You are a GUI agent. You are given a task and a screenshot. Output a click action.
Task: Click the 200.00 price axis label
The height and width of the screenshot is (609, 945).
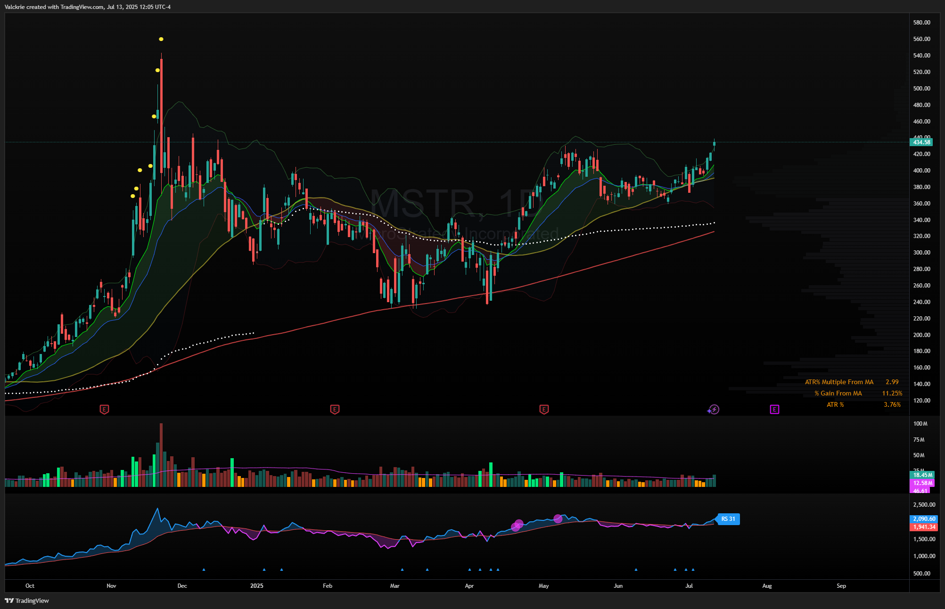coord(921,335)
